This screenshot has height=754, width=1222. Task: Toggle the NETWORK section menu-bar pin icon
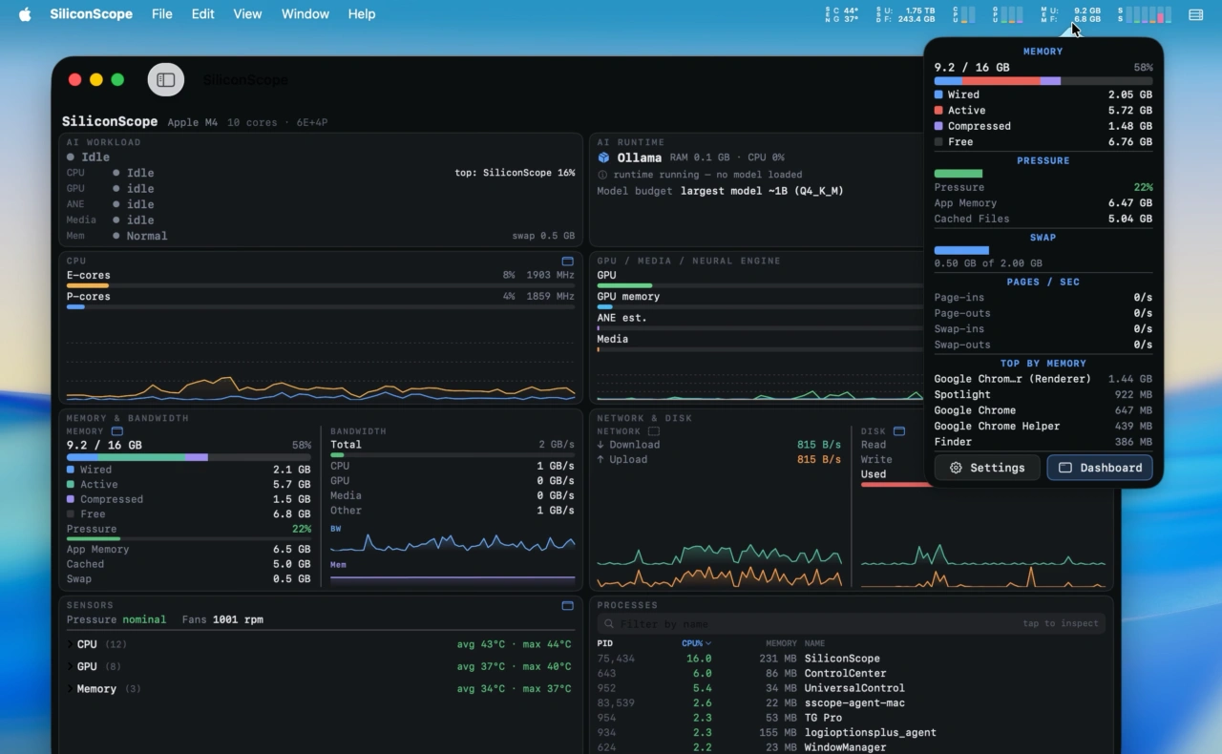coord(653,431)
